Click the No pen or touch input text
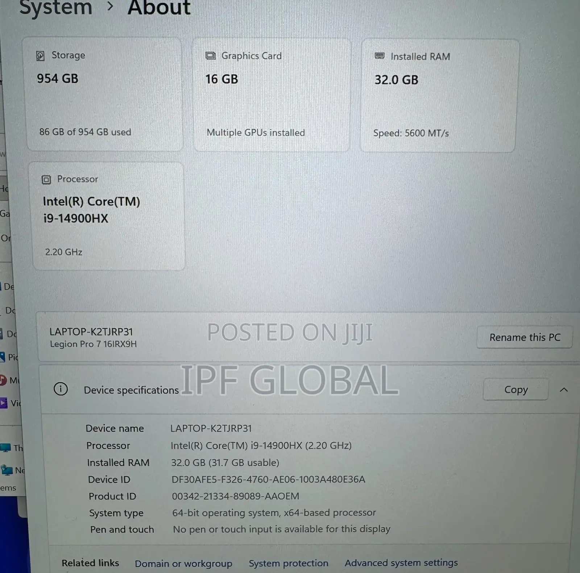 click(x=282, y=529)
